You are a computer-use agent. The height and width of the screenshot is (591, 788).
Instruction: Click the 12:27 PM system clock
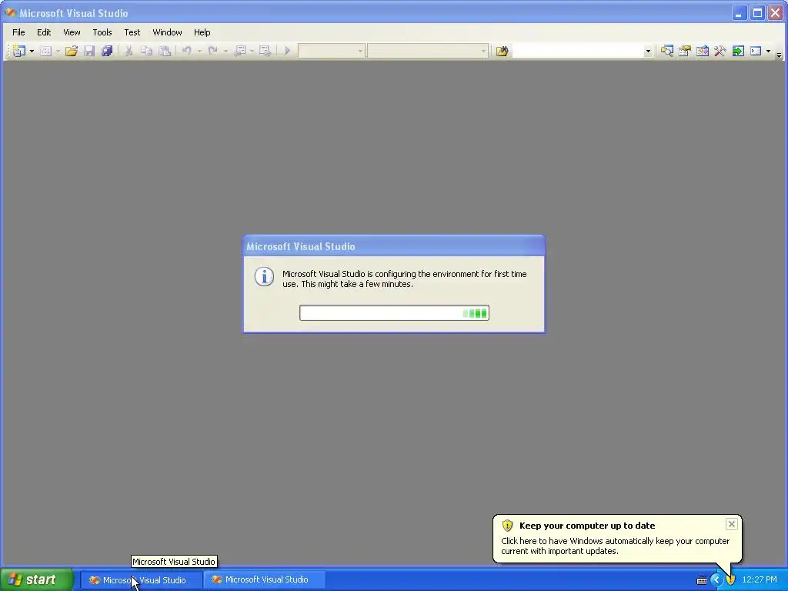tap(760, 580)
